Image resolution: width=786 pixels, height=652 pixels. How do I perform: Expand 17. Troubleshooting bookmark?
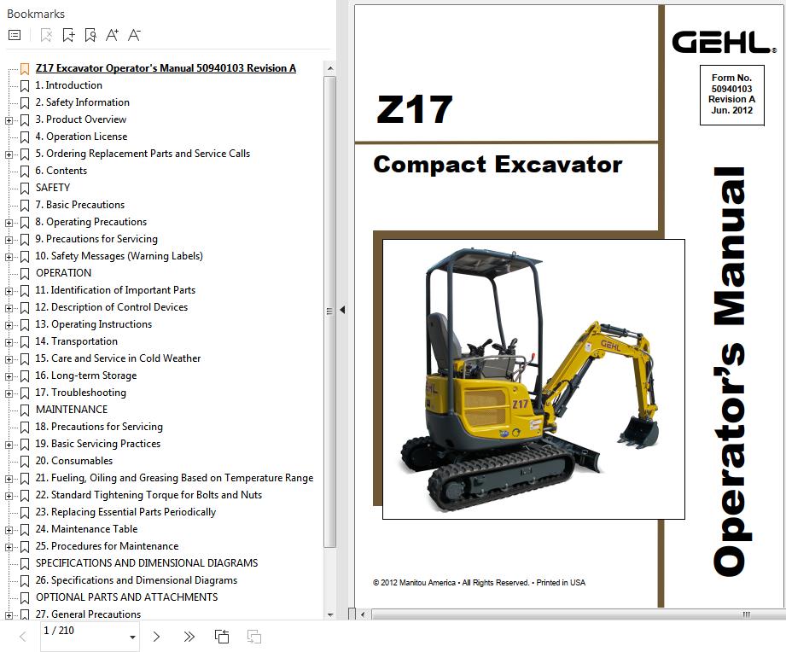[x=9, y=393]
